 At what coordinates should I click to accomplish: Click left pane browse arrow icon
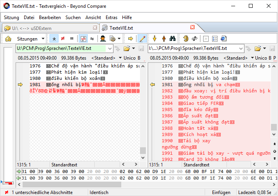pyautogui.click(x=117, y=49)
